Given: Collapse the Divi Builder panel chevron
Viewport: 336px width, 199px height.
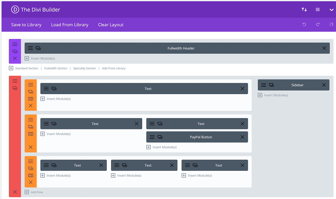Looking at the screenshot, I should (331, 10).
